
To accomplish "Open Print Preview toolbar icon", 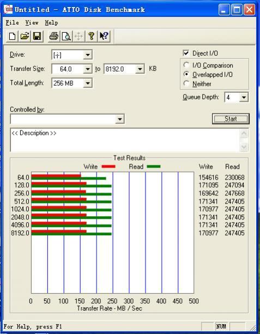I will point(66,36).
